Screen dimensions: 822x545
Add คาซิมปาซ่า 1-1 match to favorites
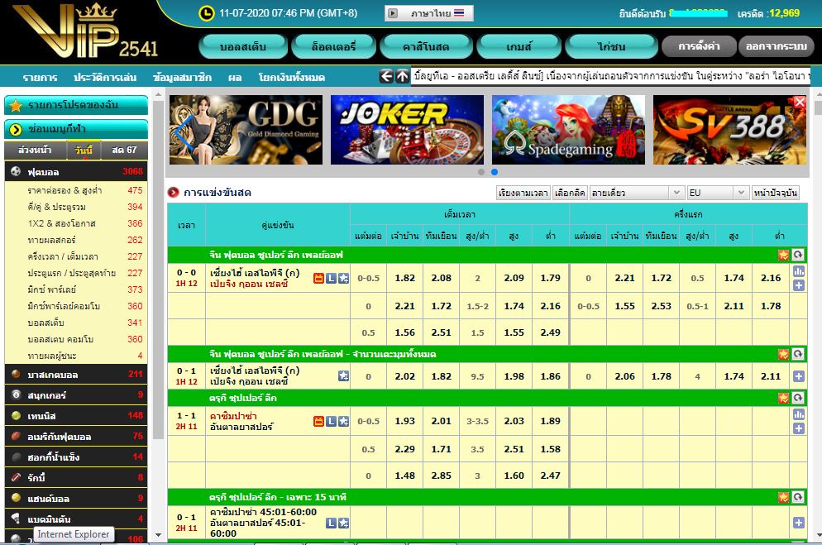[x=343, y=421]
